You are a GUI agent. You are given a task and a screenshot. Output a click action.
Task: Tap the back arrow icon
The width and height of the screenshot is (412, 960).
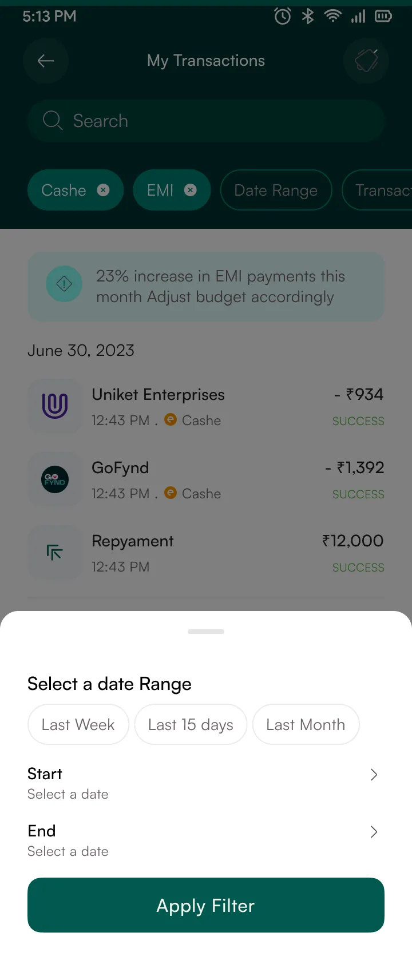coord(46,61)
